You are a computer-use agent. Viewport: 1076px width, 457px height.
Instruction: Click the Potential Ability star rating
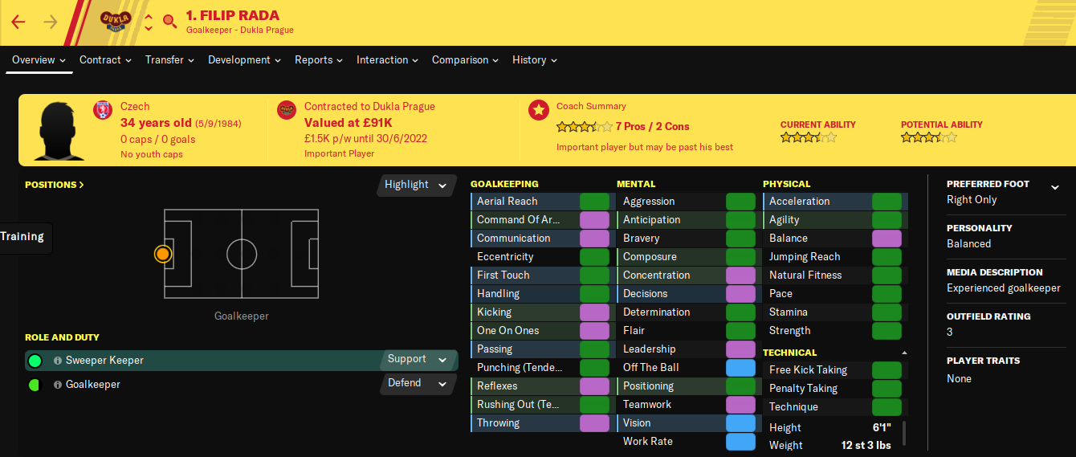pos(929,137)
